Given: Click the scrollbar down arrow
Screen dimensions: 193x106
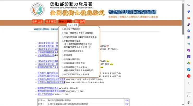Looking at the screenshot, I should pyautogui.click(x=183, y=105).
